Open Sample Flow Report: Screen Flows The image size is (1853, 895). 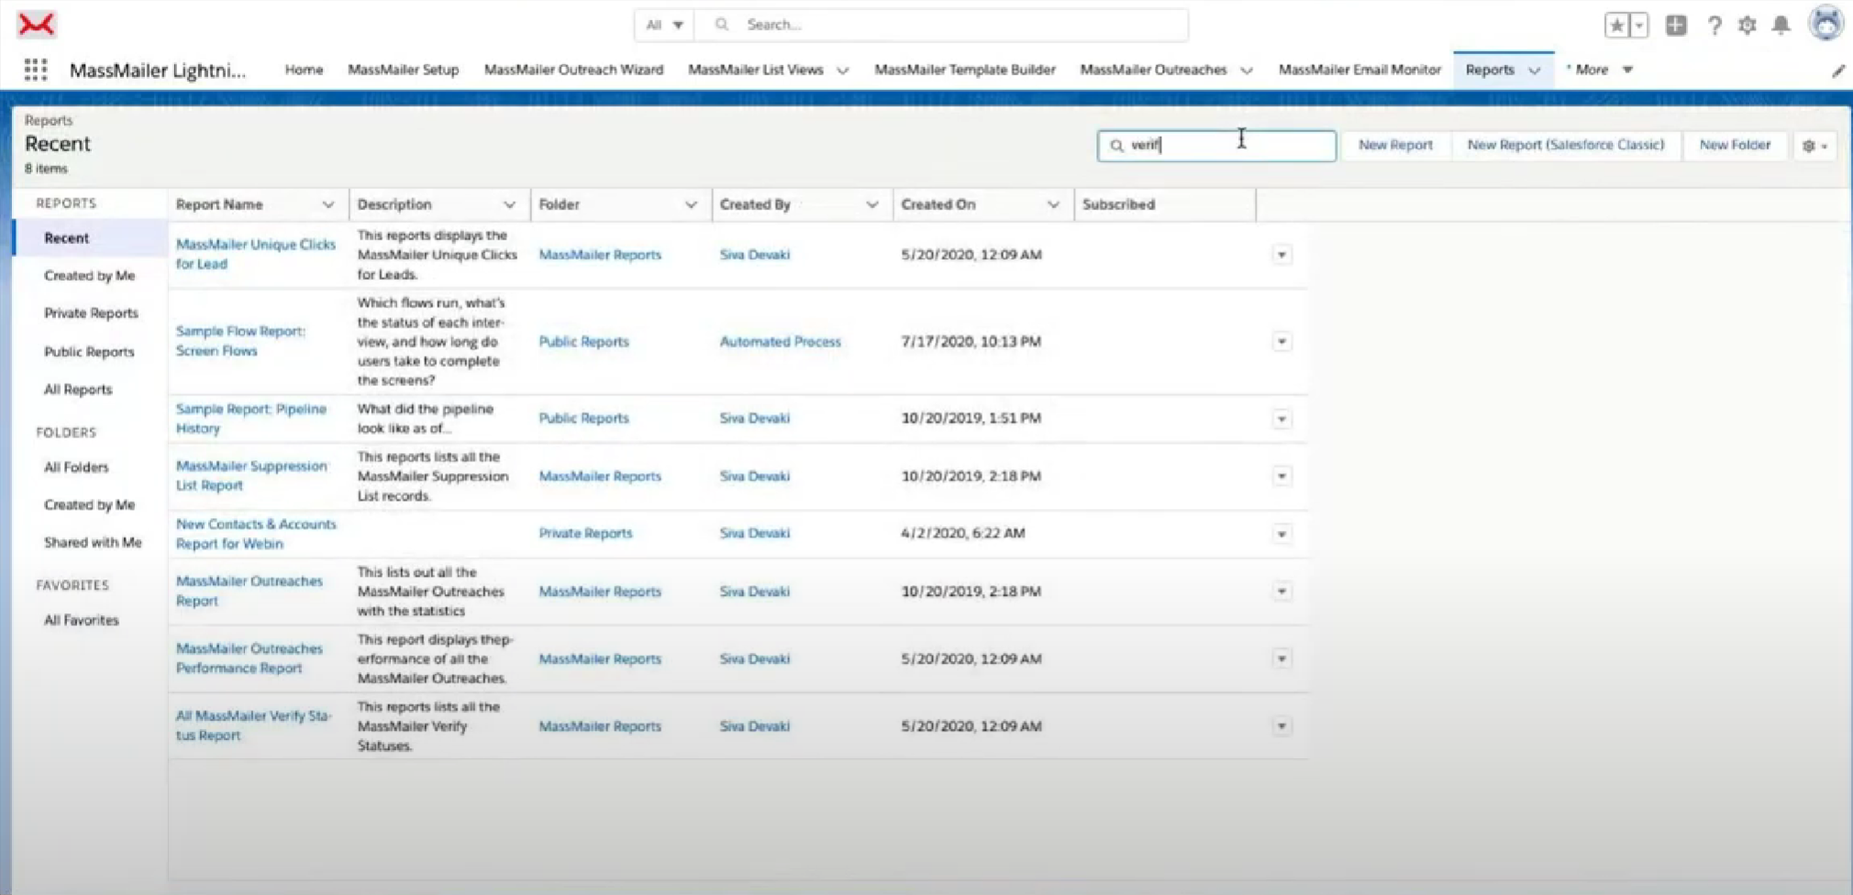tap(240, 341)
